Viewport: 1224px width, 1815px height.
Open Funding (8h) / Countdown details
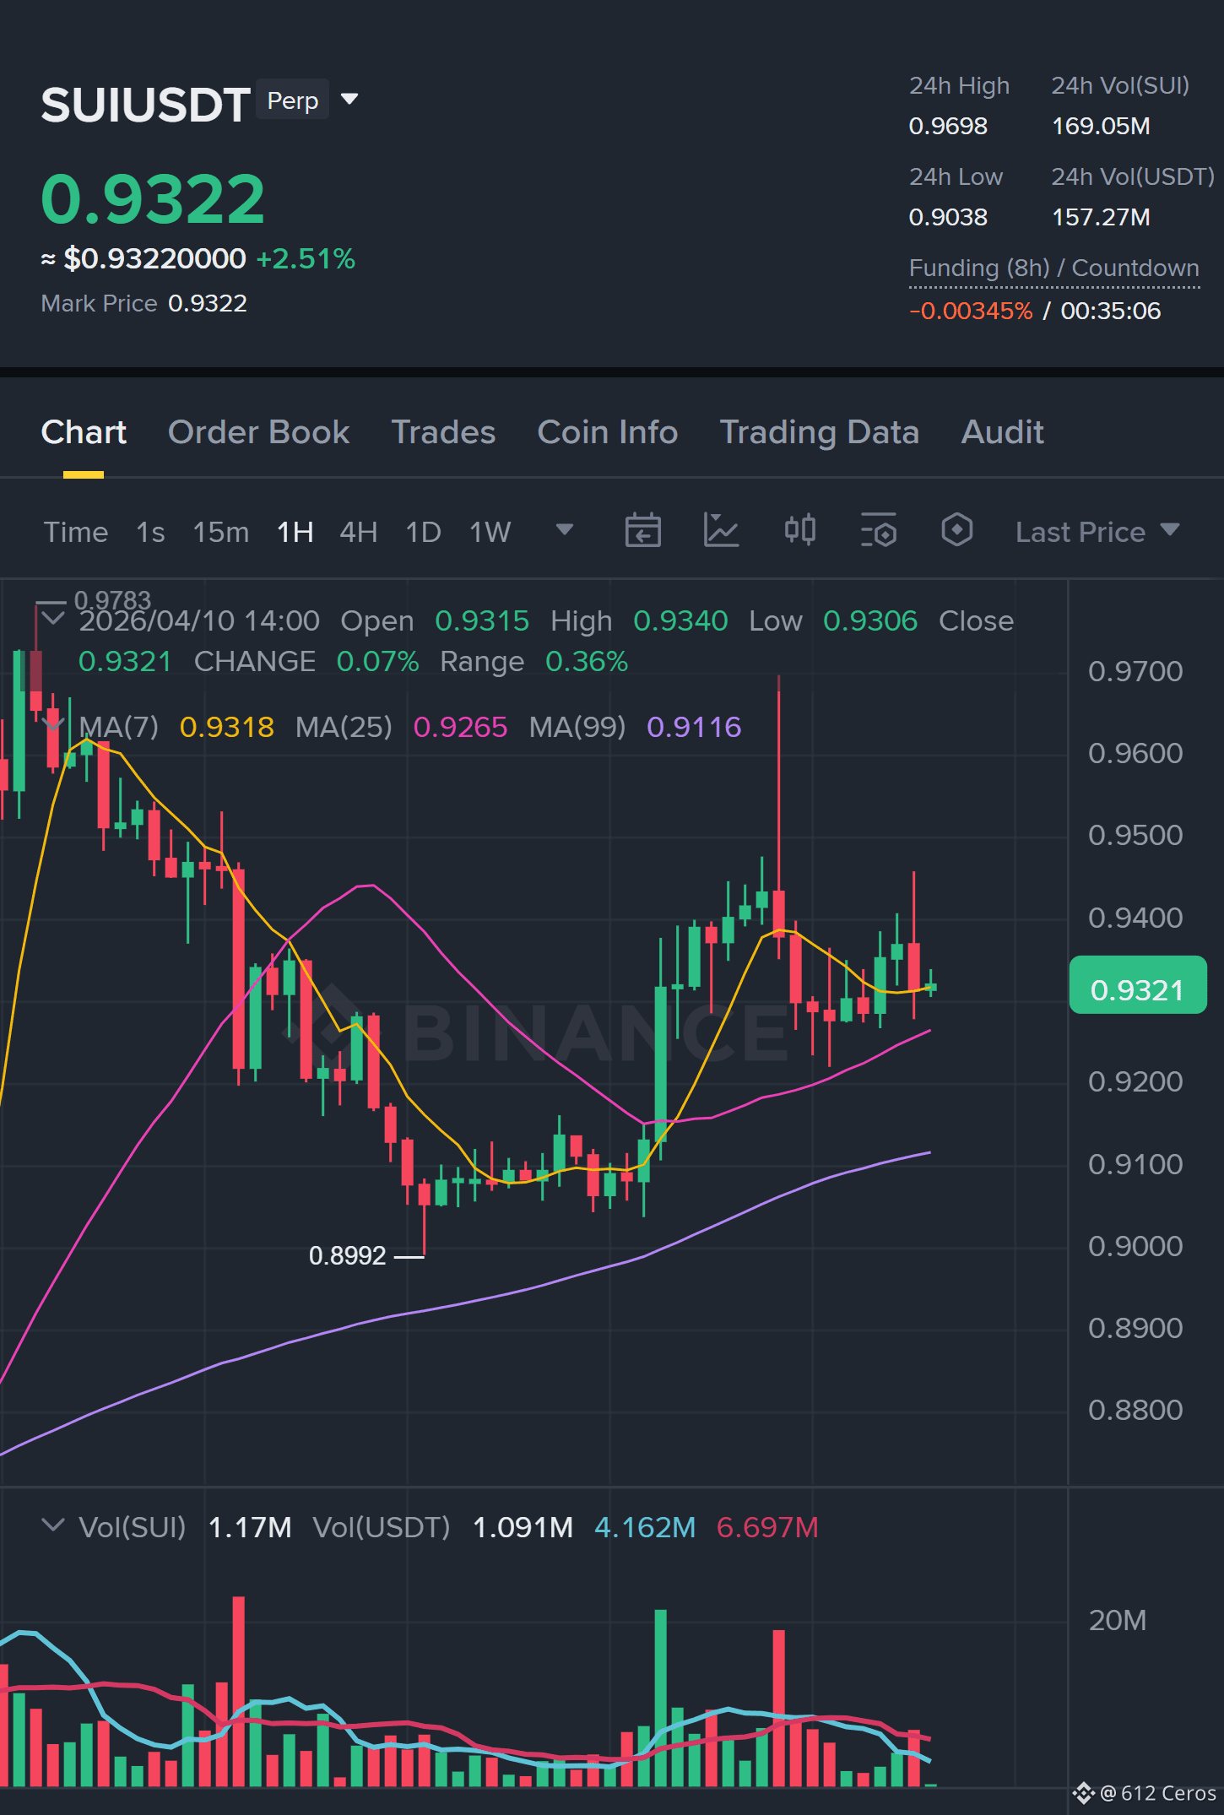[1053, 268]
